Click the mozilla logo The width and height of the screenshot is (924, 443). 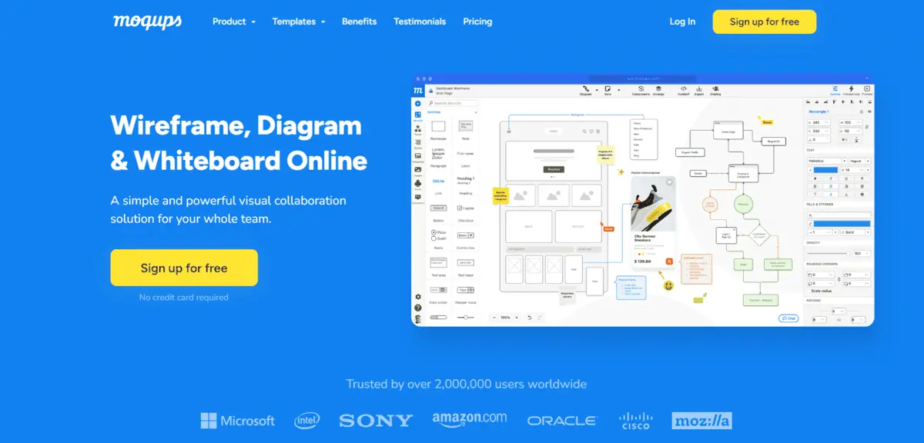[x=701, y=421]
